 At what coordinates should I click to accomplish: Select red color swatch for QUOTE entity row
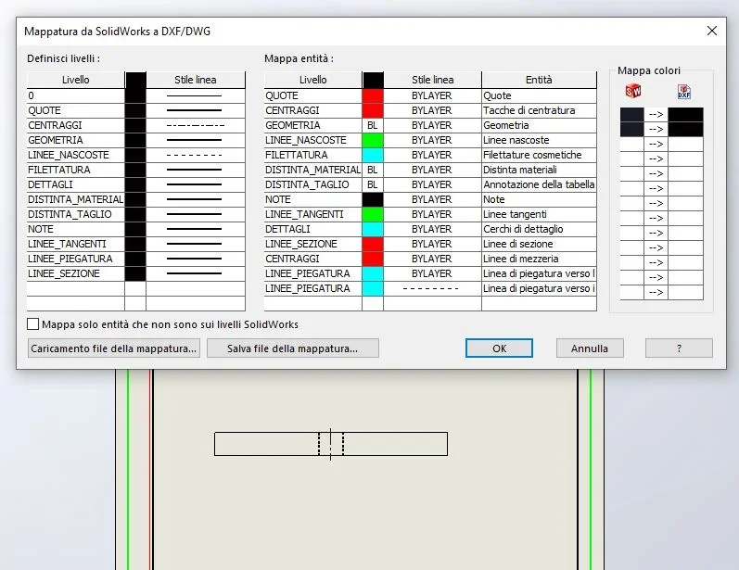(x=373, y=95)
